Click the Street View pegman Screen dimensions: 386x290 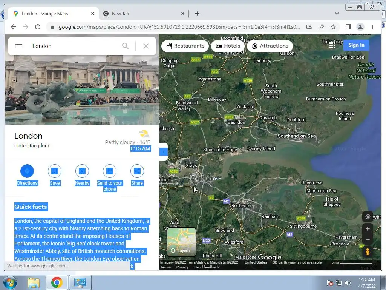point(368,252)
